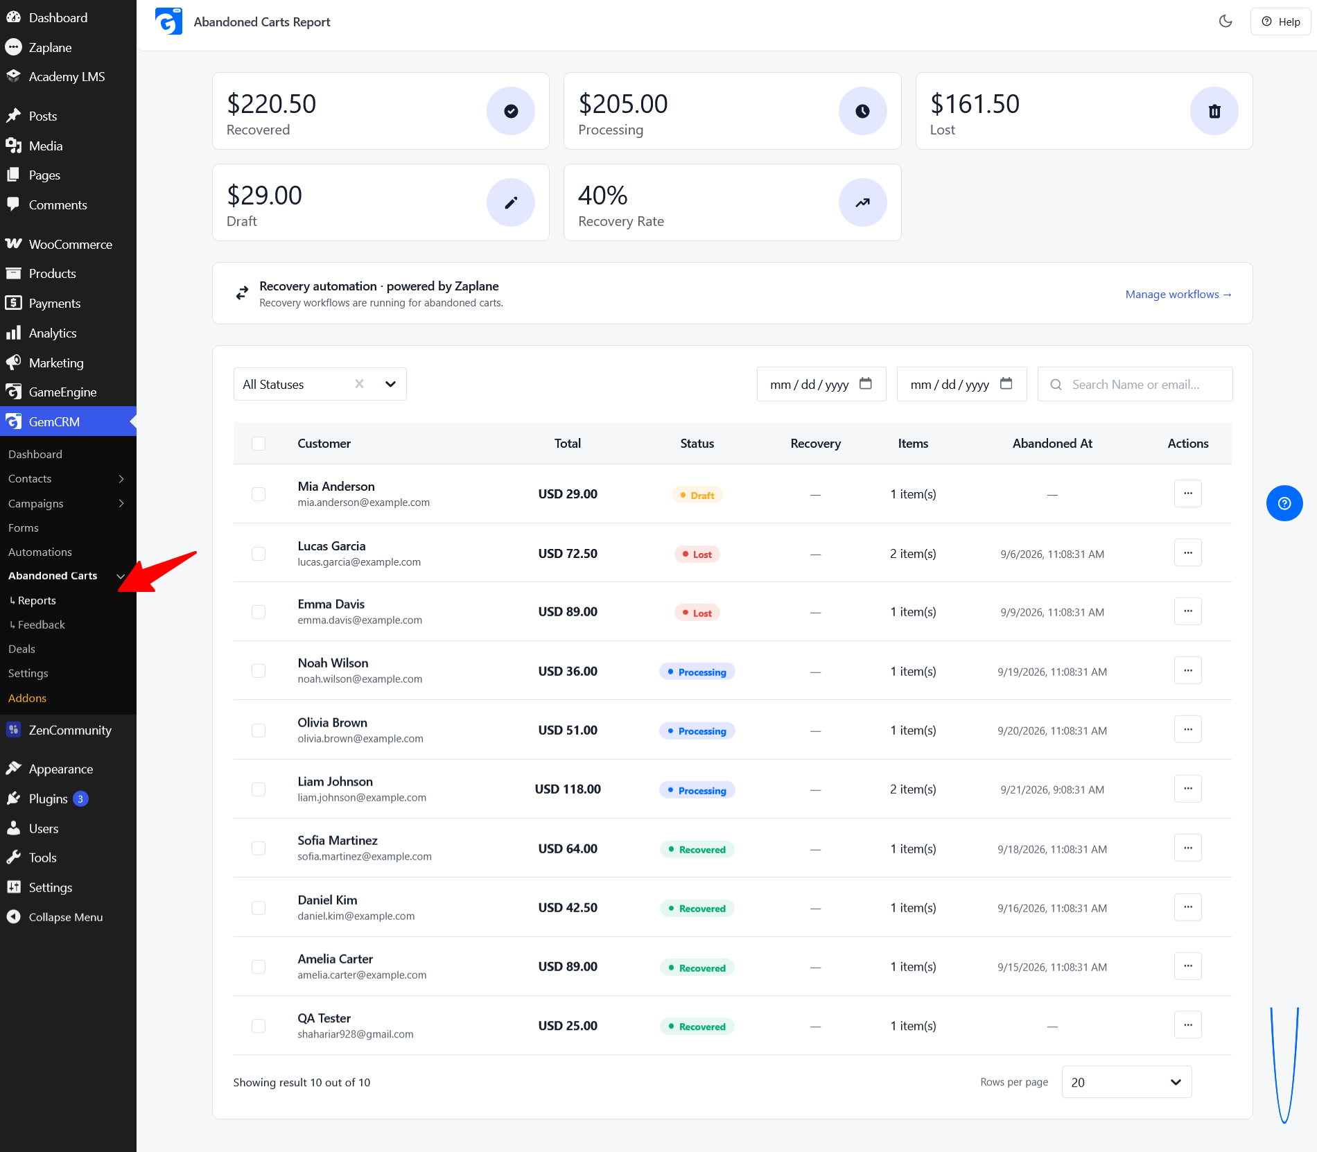Focus the Search Name or email field

coord(1135,384)
